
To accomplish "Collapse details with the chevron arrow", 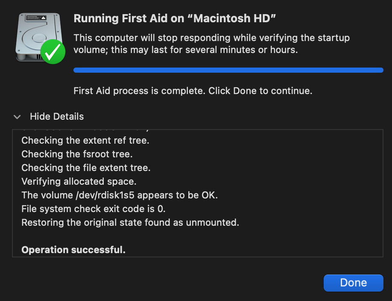I will (17, 117).
